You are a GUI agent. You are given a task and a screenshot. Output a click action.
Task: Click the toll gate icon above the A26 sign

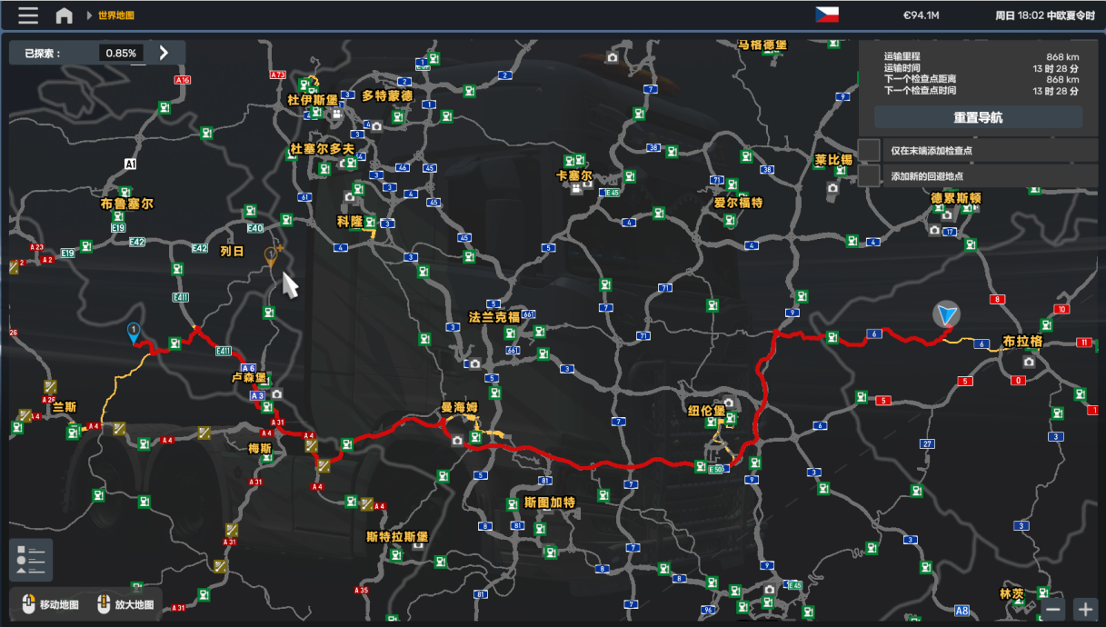[50, 387]
